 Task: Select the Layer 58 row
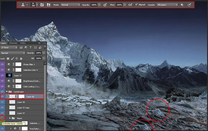(x=24, y=102)
